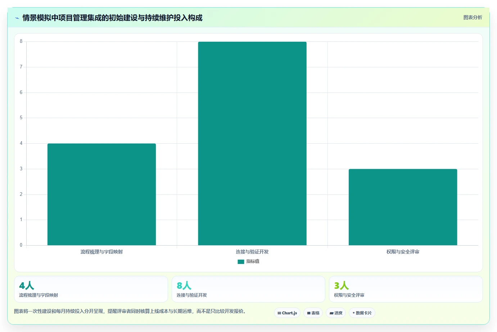Click the y-axis tick label 4

click(x=21, y=143)
